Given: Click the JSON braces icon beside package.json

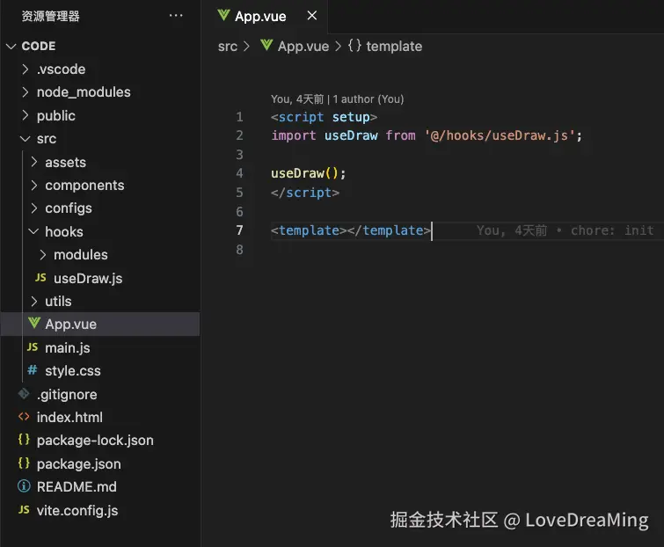Looking at the screenshot, I should [24, 463].
